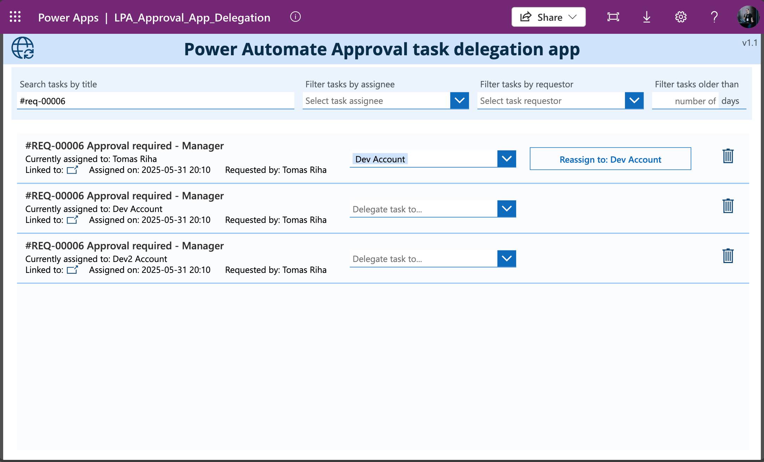This screenshot has height=462, width=764.
Task: Click the app info icon beside LPA_Approval_App_Delegation
Action: 295,17
